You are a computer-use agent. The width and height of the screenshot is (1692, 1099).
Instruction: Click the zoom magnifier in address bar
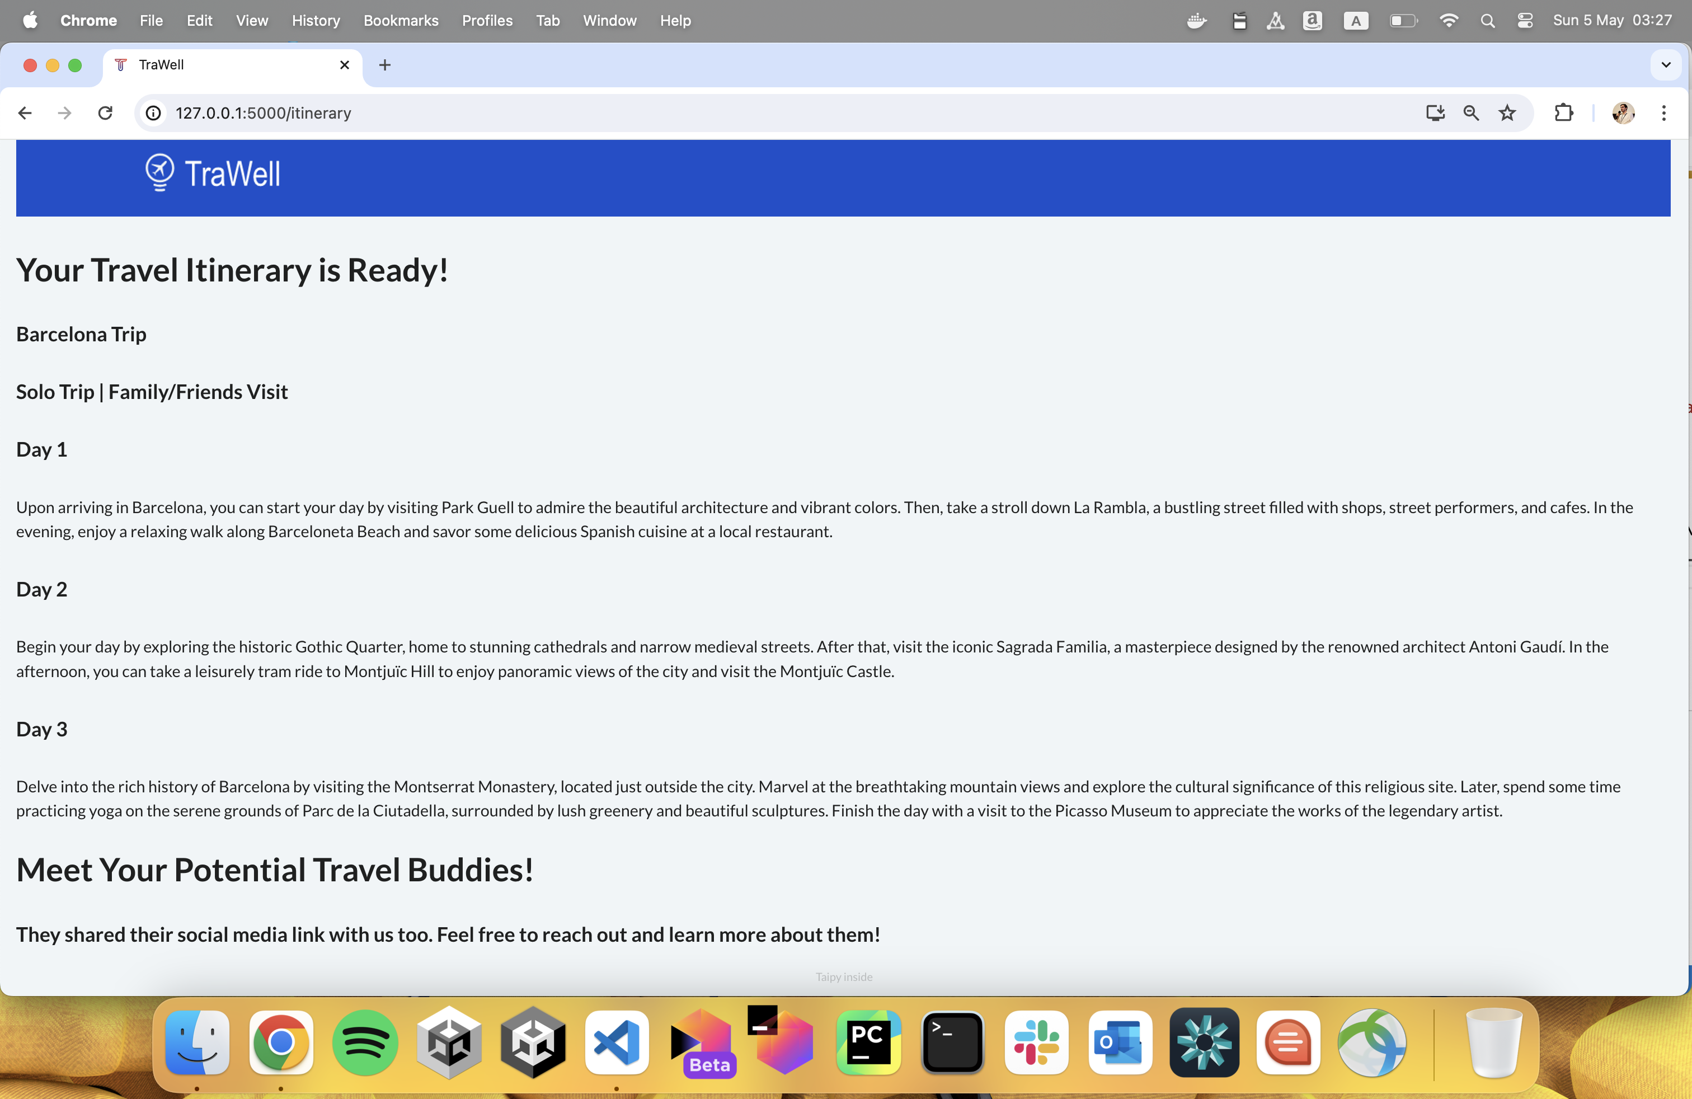click(1471, 113)
